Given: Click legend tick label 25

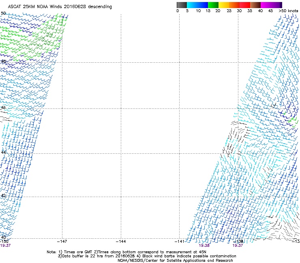Looking at the screenshot, I should coord(229,11).
